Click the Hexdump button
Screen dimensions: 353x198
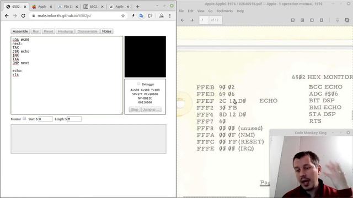(65, 31)
